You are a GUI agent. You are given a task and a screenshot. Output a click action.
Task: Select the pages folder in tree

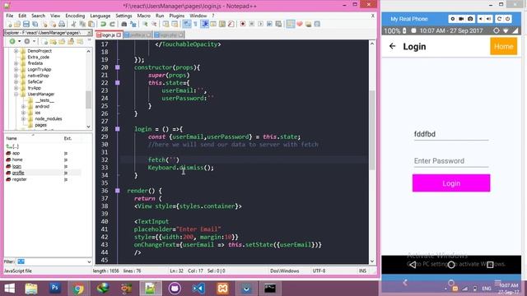click(x=40, y=125)
